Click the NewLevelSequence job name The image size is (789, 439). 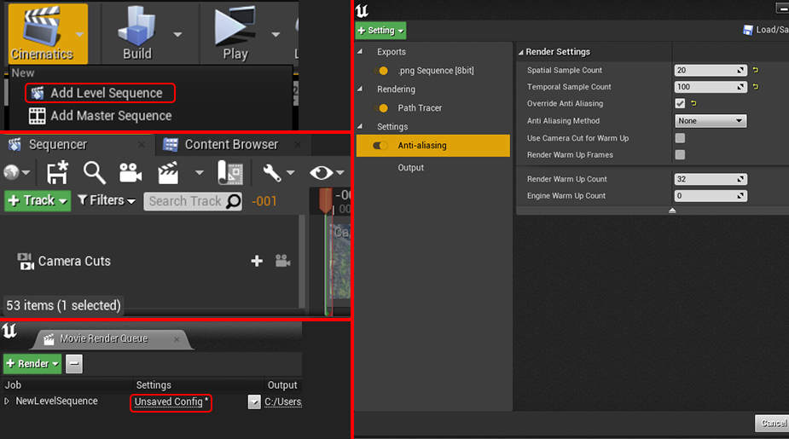[56, 401]
